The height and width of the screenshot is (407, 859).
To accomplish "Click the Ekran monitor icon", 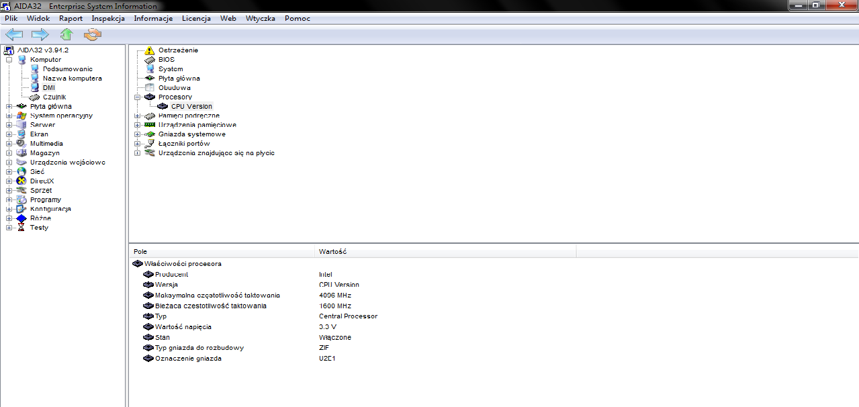I will [x=21, y=134].
